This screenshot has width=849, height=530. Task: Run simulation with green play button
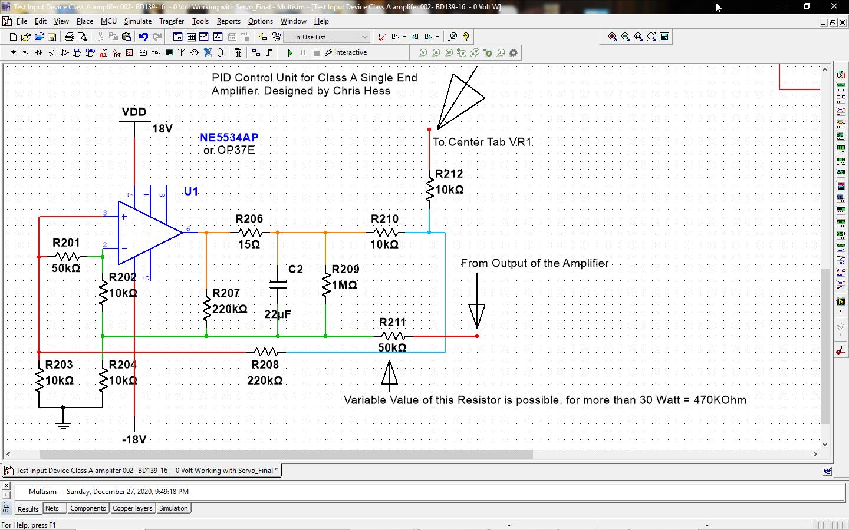[289, 52]
